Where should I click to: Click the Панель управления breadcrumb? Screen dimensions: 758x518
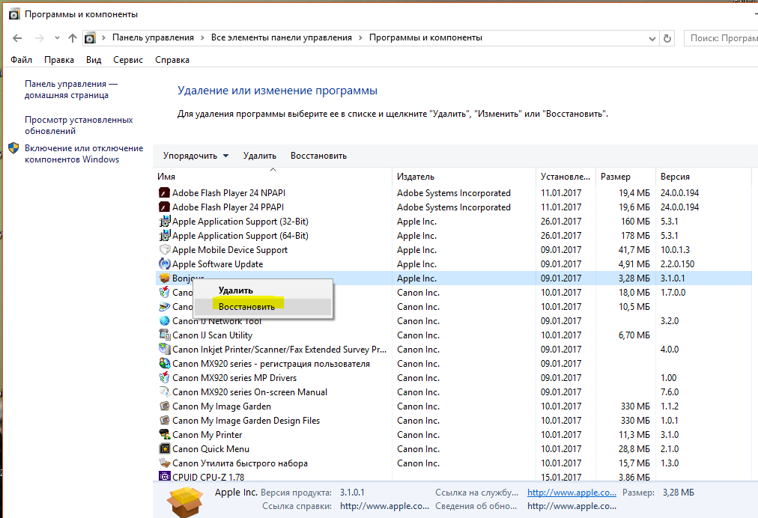(x=154, y=37)
